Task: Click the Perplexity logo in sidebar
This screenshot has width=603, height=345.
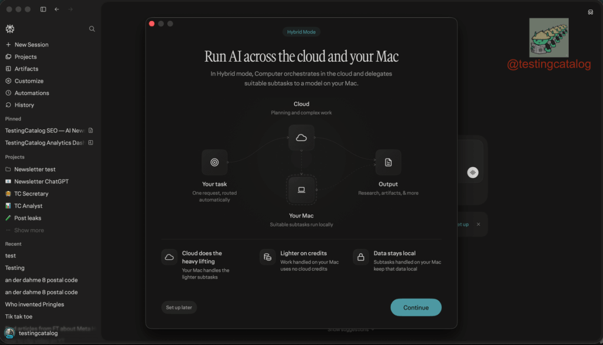Action: pos(10,29)
